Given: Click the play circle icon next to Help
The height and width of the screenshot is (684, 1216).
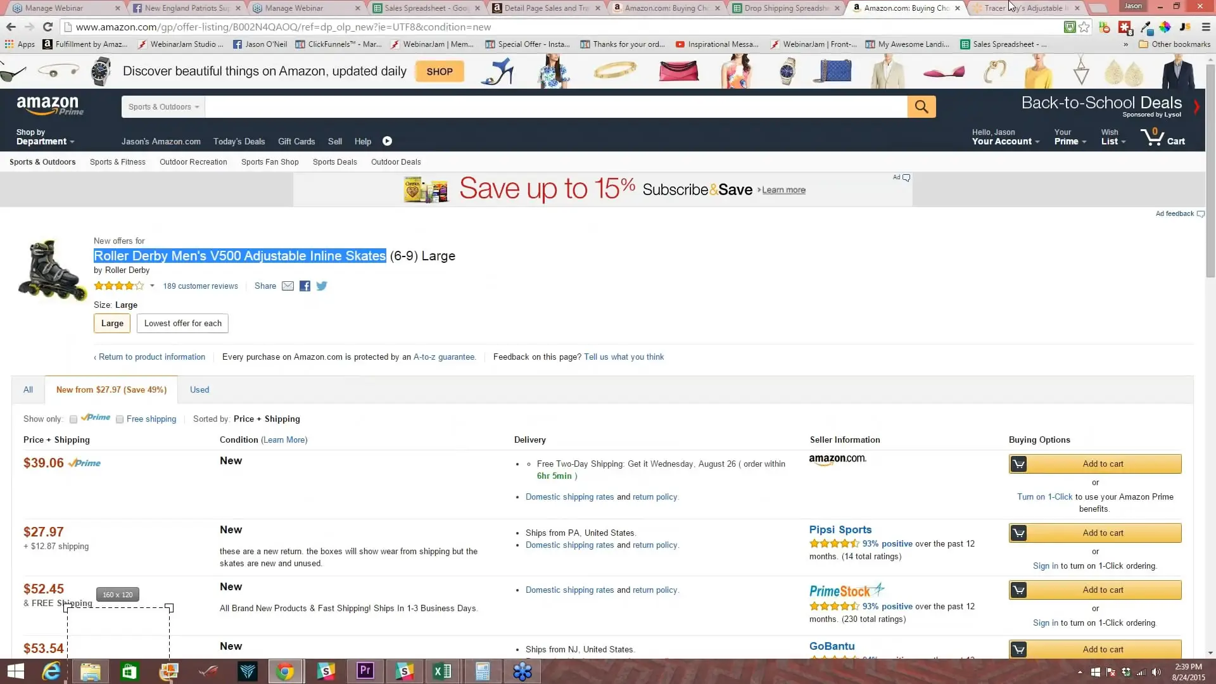Looking at the screenshot, I should tap(387, 141).
